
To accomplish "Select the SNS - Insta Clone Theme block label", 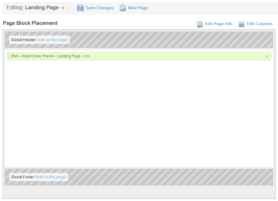I will [x=46, y=56].
